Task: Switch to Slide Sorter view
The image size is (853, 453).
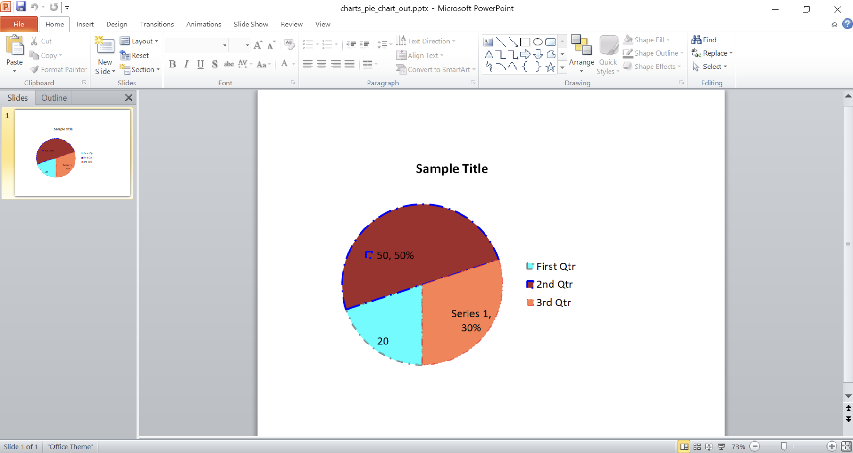Action: point(697,446)
